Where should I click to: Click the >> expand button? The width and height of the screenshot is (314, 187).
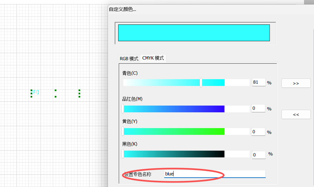coord(296,83)
